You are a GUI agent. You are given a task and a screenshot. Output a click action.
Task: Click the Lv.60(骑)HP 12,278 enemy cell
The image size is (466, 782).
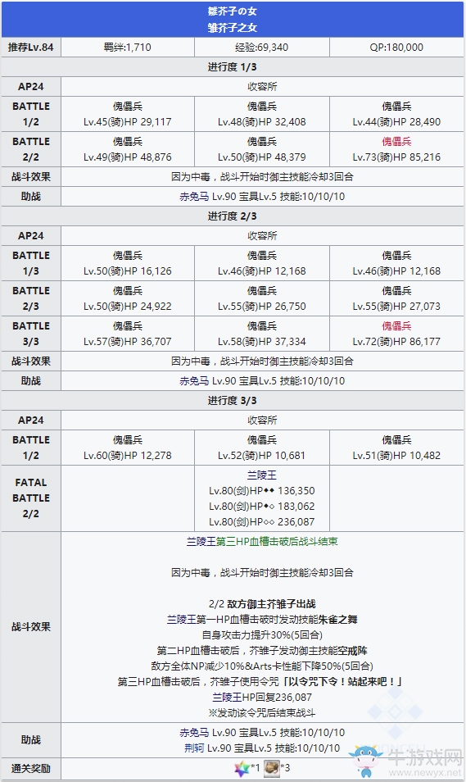pyautogui.click(x=128, y=448)
